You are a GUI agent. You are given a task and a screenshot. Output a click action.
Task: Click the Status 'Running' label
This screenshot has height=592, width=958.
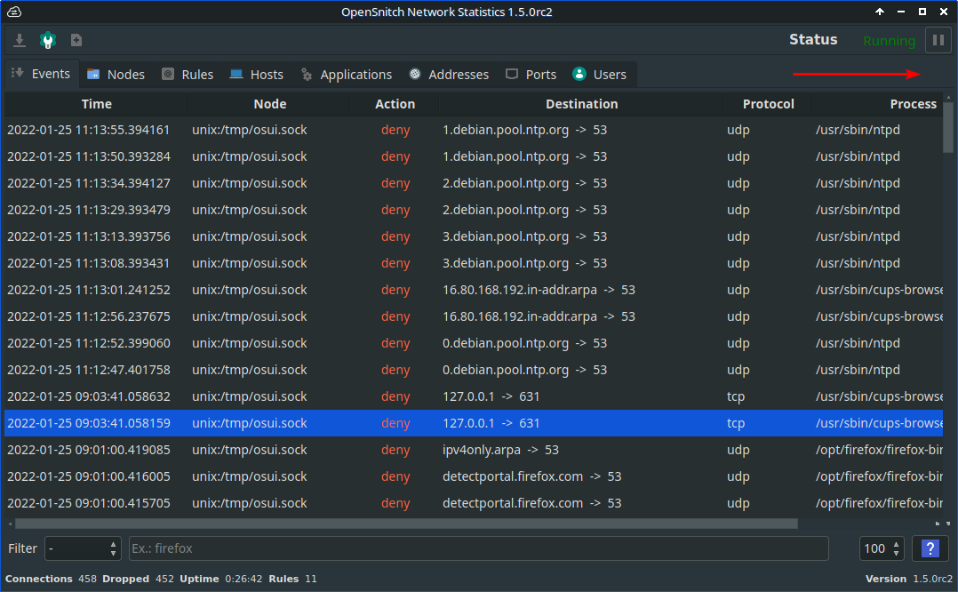(889, 41)
